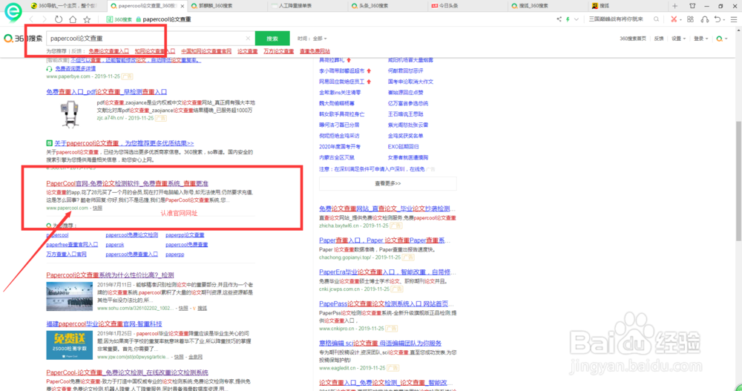Open the browser home page icon
The height and width of the screenshot is (391, 742).
click(x=73, y=19)
